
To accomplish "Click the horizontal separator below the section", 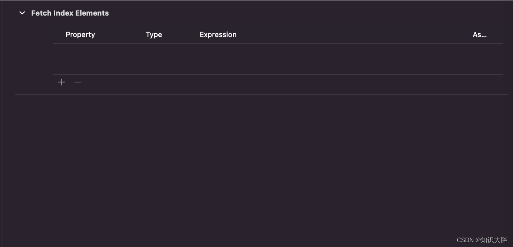I will 262,95.
